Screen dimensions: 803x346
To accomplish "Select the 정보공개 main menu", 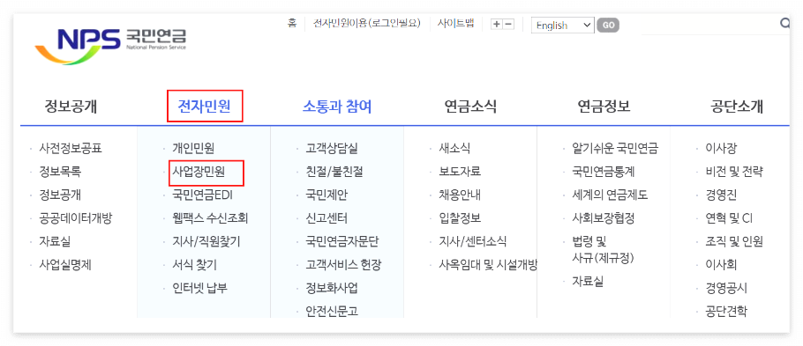I will [71, 107].
